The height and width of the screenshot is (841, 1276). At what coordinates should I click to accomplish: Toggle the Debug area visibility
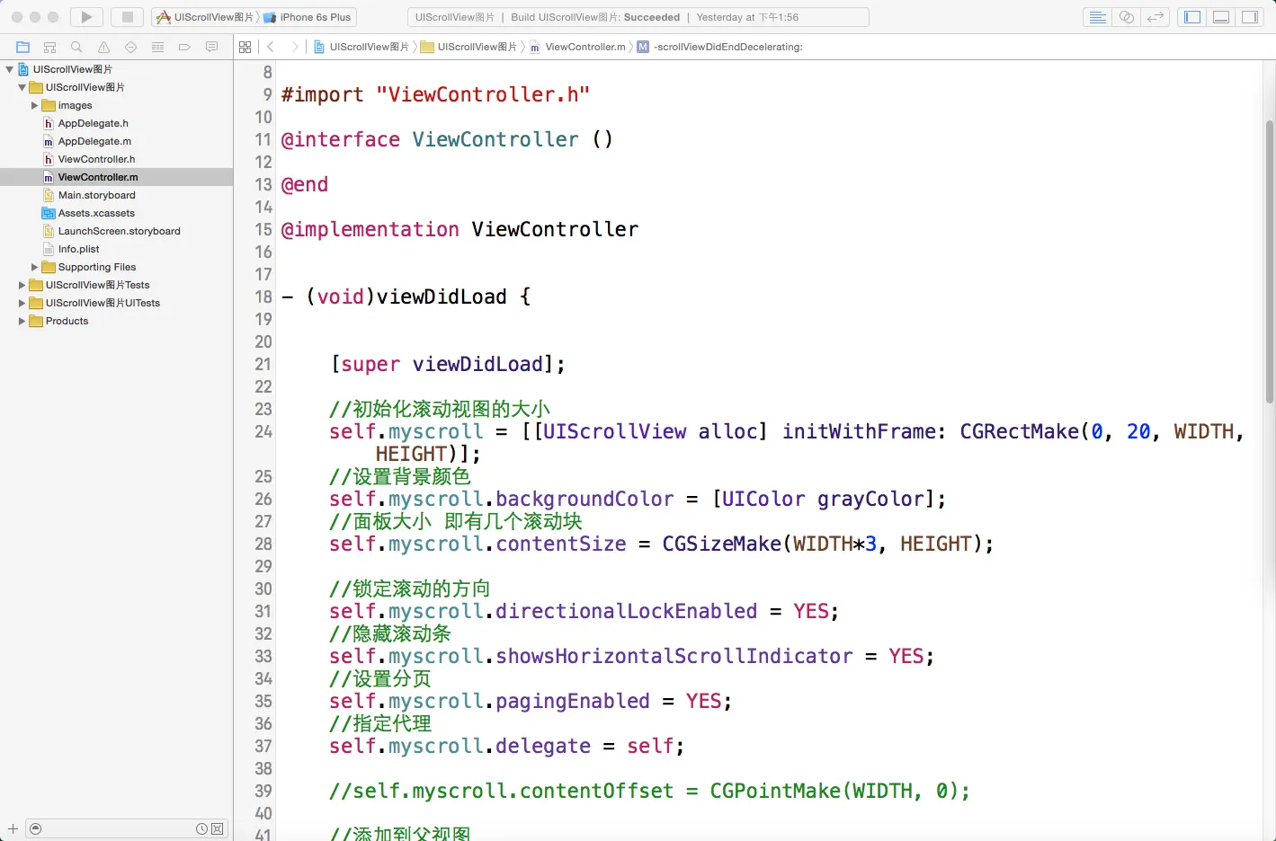(x=1221, y=17)
